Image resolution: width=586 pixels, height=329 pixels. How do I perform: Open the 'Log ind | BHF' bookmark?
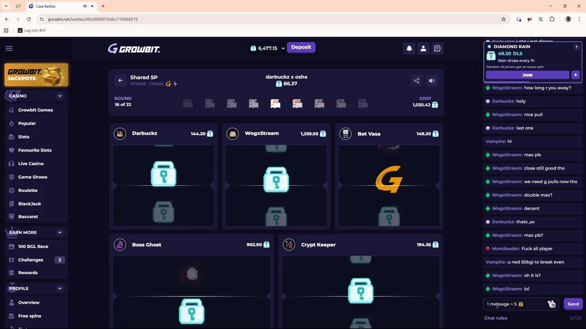(32, 31)
